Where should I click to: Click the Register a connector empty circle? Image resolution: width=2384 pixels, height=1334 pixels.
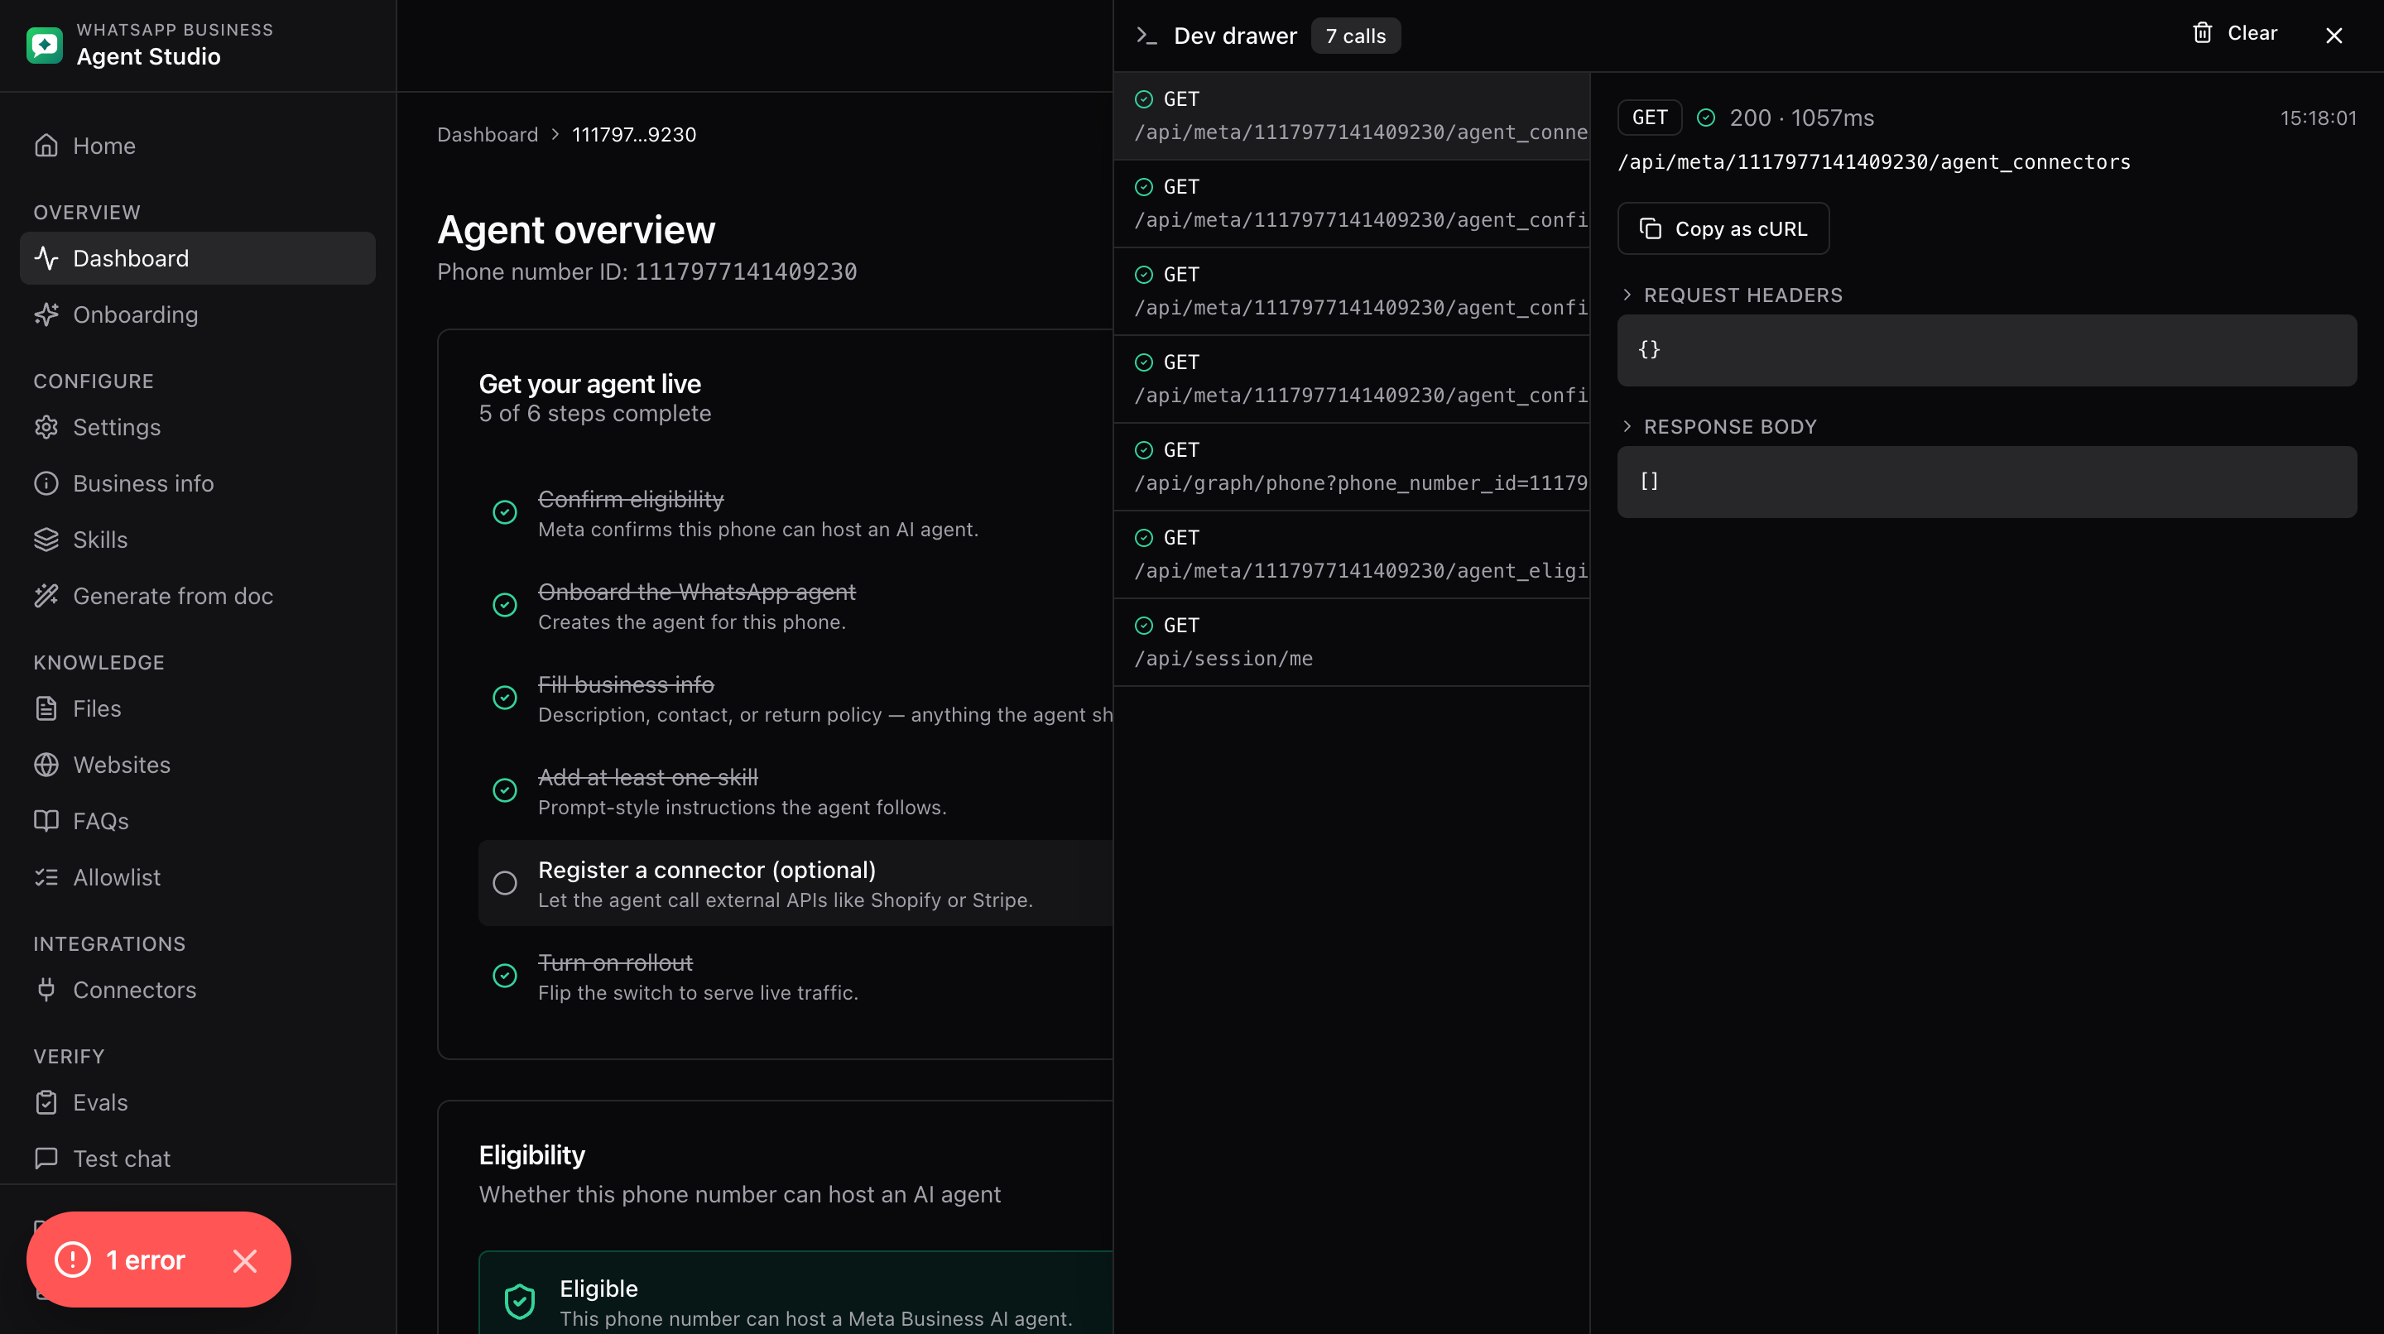(505, 884)
